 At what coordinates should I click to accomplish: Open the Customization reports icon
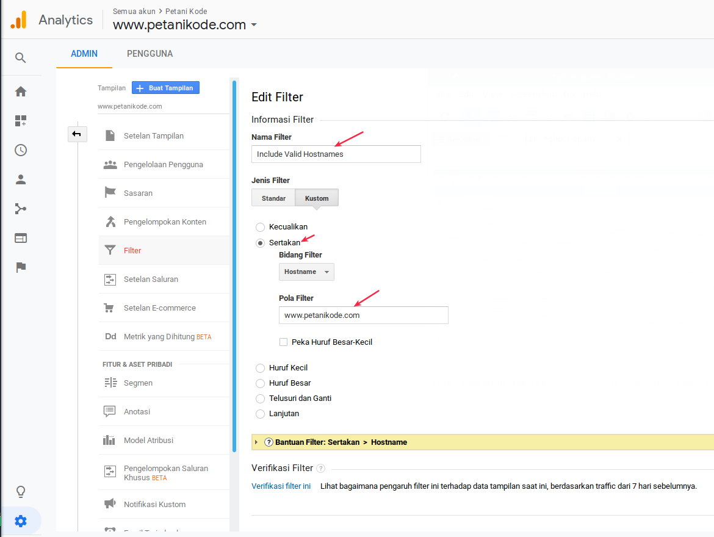21,121
